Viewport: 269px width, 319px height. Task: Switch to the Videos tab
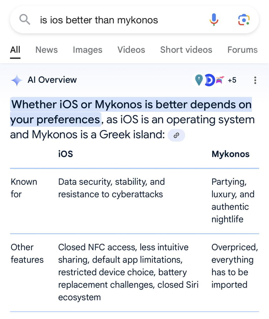[x=131, y=50]
